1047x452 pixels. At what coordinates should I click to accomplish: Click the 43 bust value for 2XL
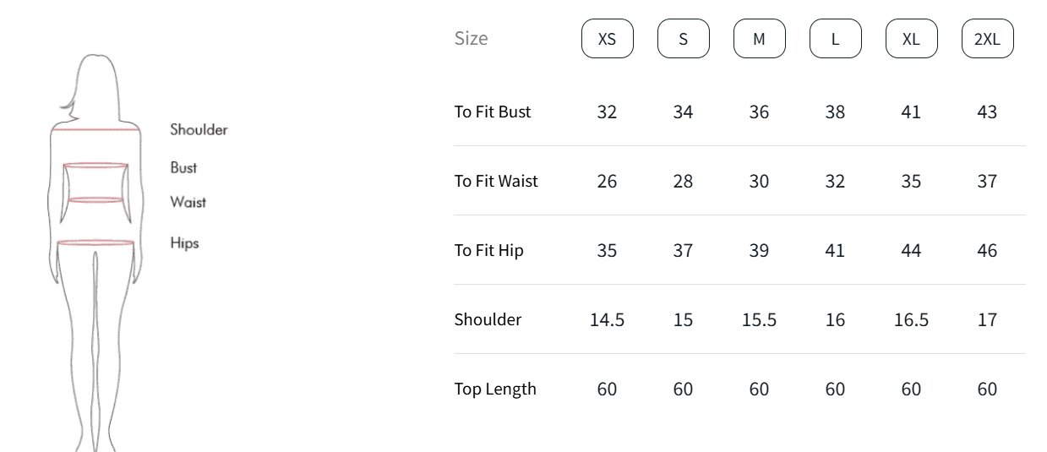(987, 112)
